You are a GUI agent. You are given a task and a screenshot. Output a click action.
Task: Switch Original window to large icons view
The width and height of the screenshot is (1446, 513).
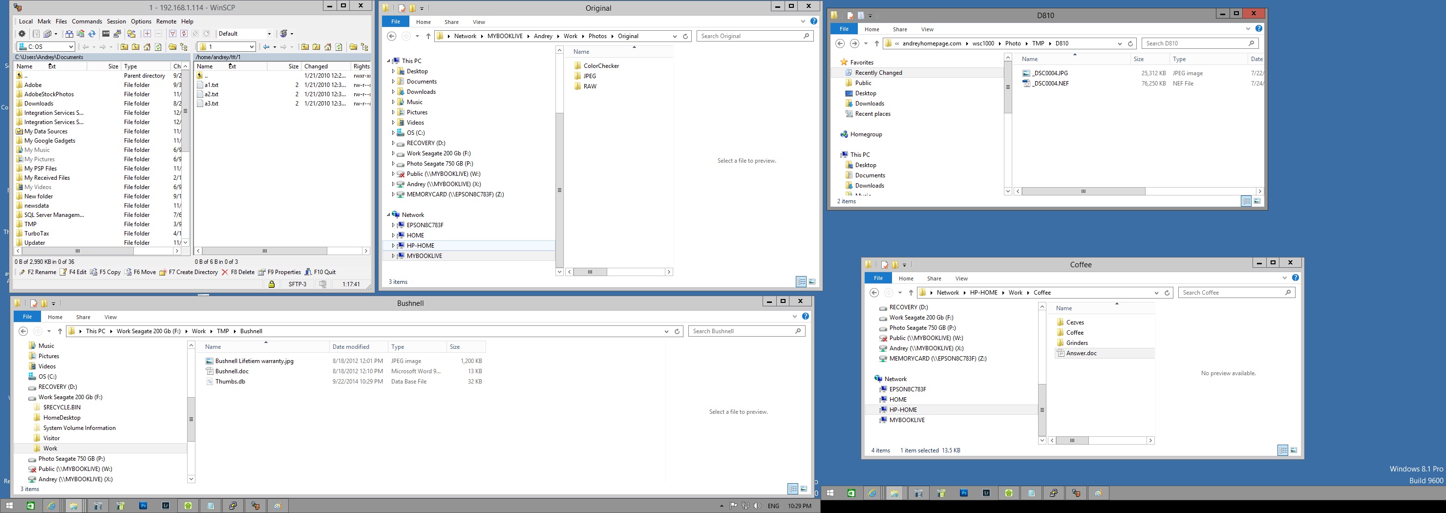coord(812,282)
